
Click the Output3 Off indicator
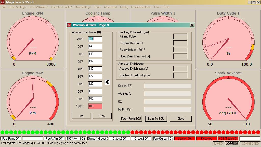click(141, 139)
